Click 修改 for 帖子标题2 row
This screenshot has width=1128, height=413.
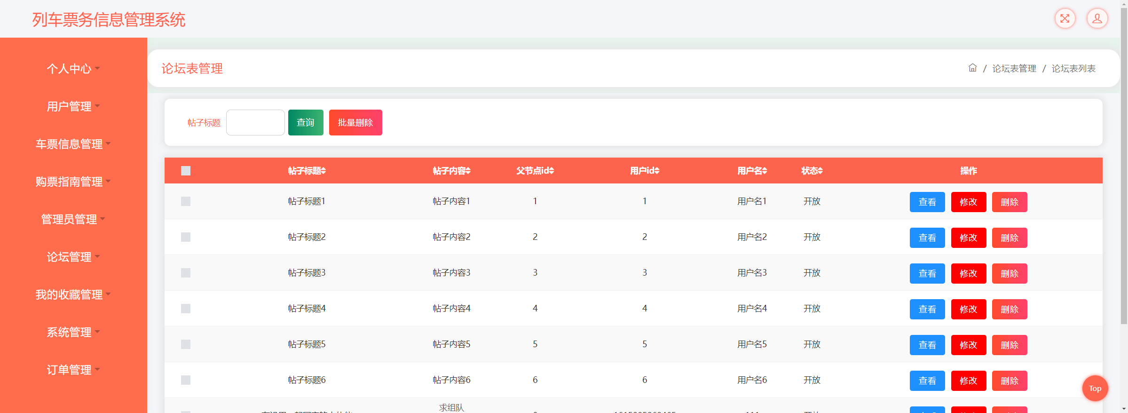pyautogui.click(x=969, y=238)
